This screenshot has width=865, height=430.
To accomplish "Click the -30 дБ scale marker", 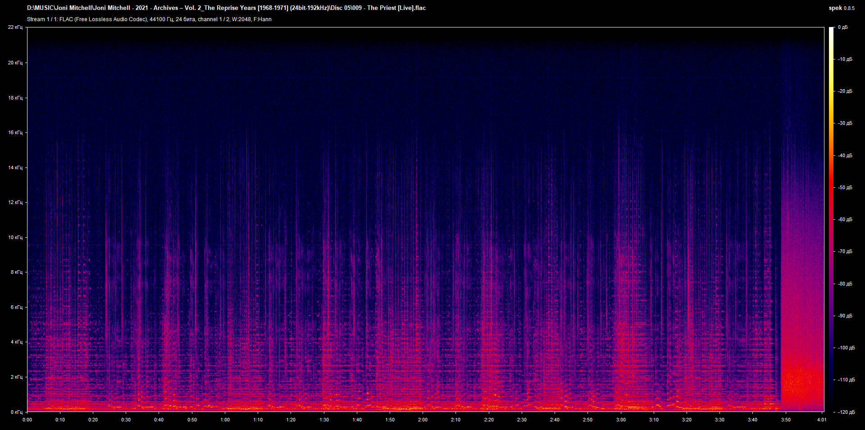I will (844, 123).
